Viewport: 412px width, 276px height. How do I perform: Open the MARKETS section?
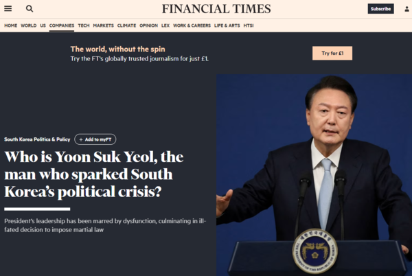pos(103,25)
